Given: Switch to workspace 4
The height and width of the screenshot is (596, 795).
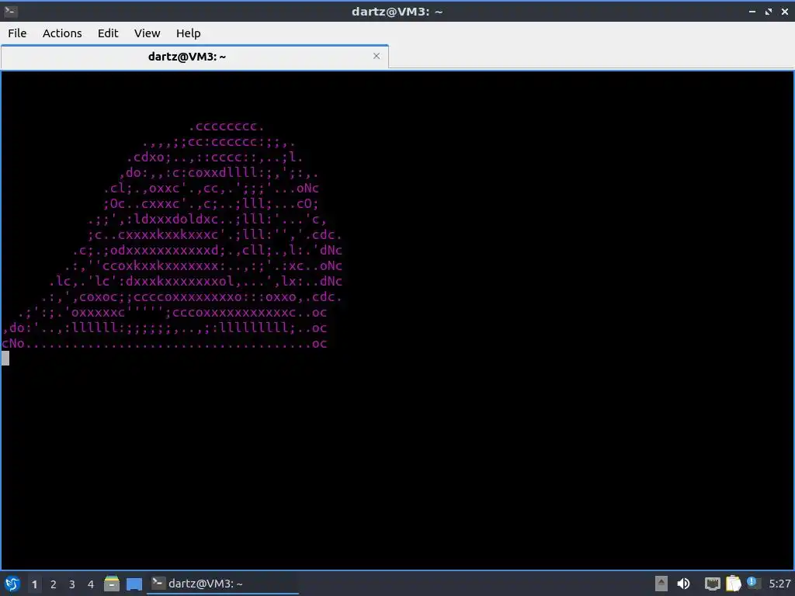Looking at the screenshot, I should (x=91, y=584).
